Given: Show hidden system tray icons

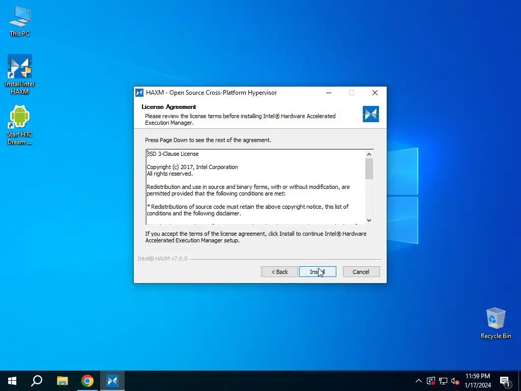Looking at the screenshot, I should coord(419,381).
